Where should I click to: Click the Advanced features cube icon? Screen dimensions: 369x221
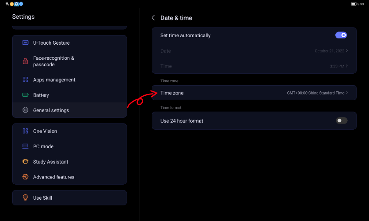25,177
